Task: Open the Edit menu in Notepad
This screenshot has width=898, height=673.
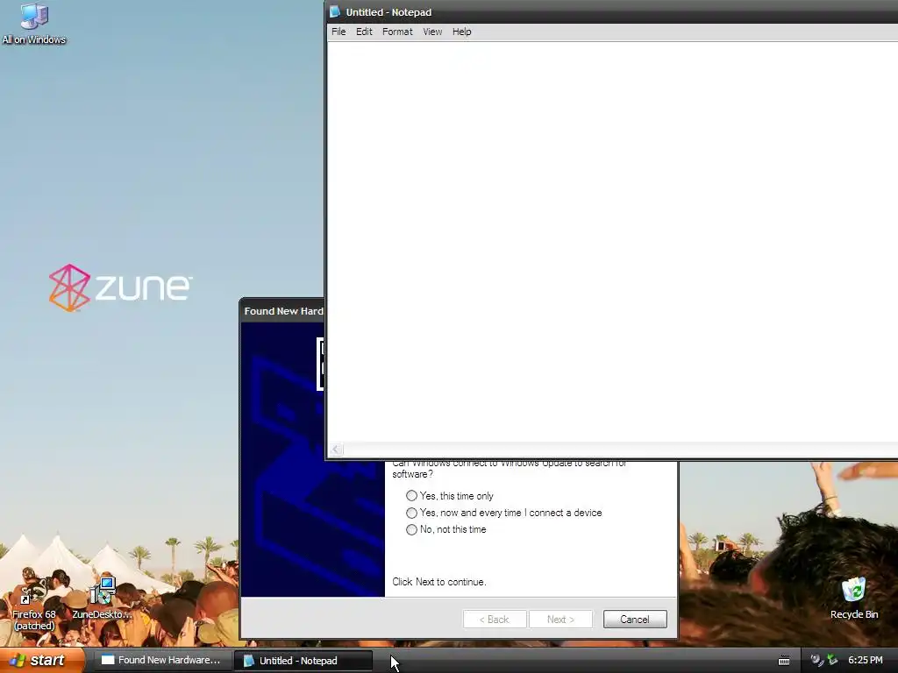Action: pyautogui.click(x=364, y=32)
